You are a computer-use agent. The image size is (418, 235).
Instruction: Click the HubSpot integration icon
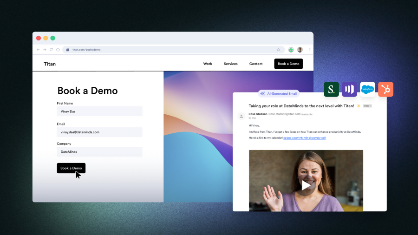pyautogui.click(x=385, y=89)
